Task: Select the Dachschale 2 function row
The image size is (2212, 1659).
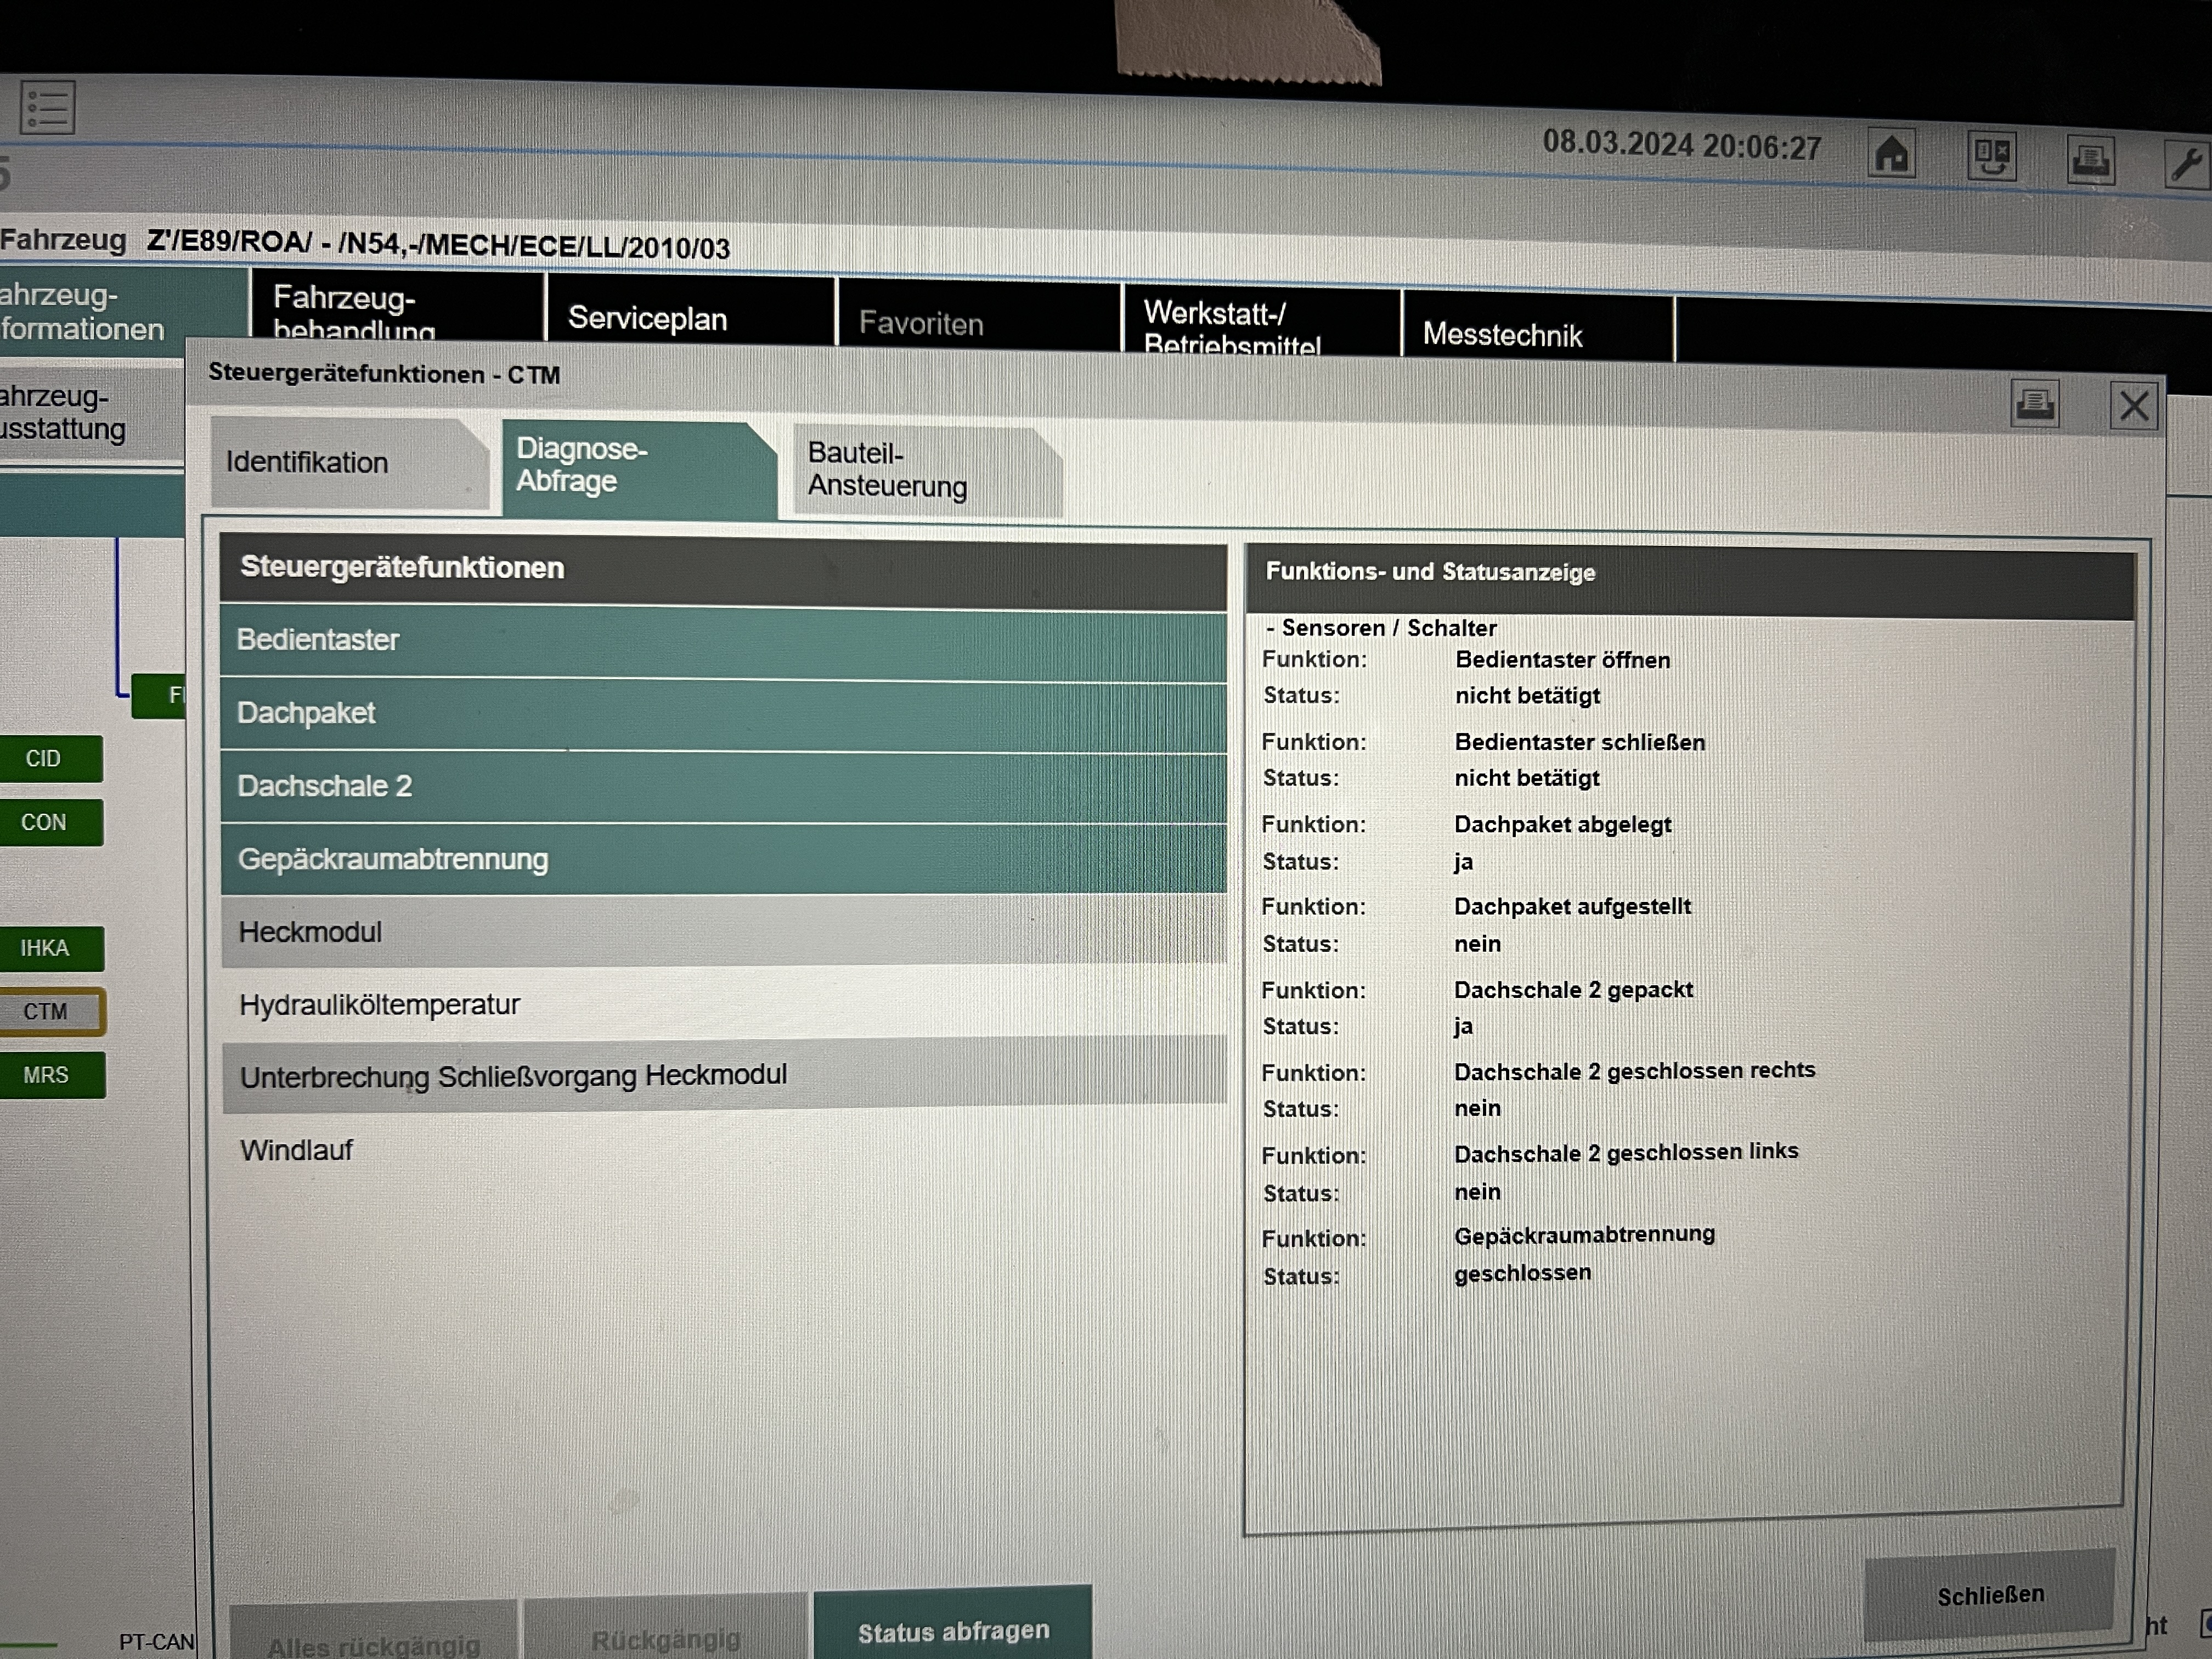Action: tap(723, 787)
